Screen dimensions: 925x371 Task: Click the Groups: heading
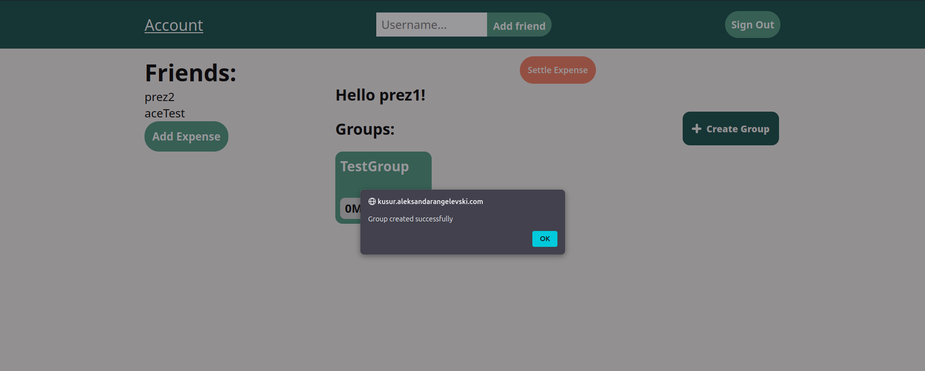coord(365,129)
